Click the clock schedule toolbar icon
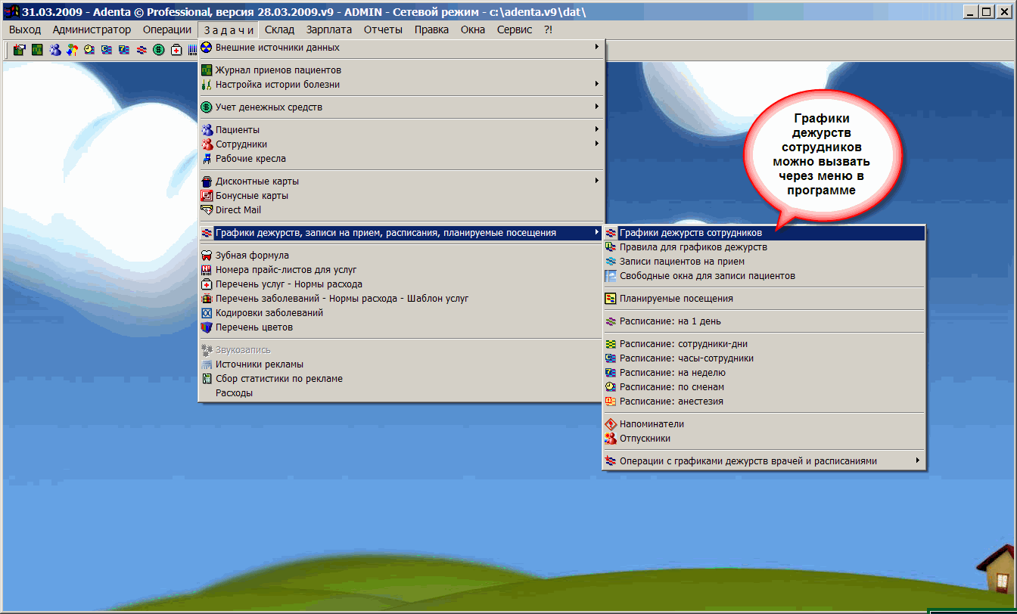This screenshot has width=1017, height=614. pos(89,50)
